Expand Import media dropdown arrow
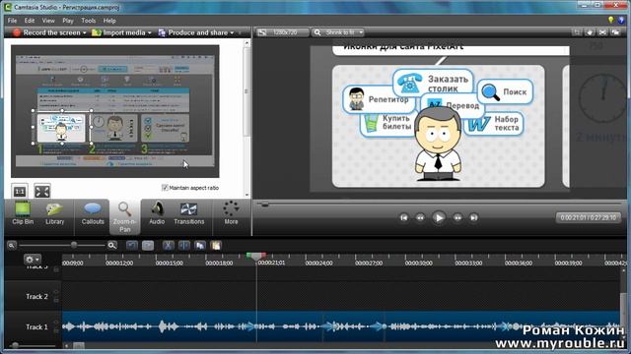This screenshot has width=631, height=354. [149, 32]
